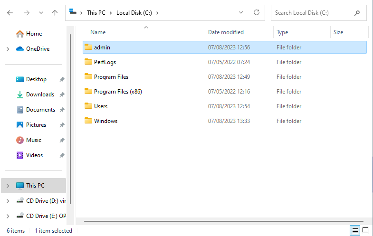Sort files by the Type column

click(x=282, y=32)
